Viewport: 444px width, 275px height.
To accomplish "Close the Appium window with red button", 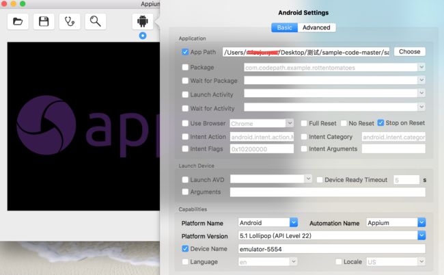I will click(x=4, y=3).
